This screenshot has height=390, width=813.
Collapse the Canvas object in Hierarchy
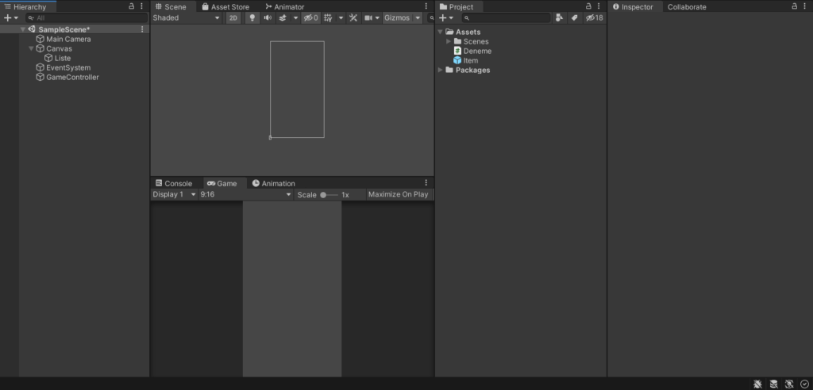coord(31,48)
